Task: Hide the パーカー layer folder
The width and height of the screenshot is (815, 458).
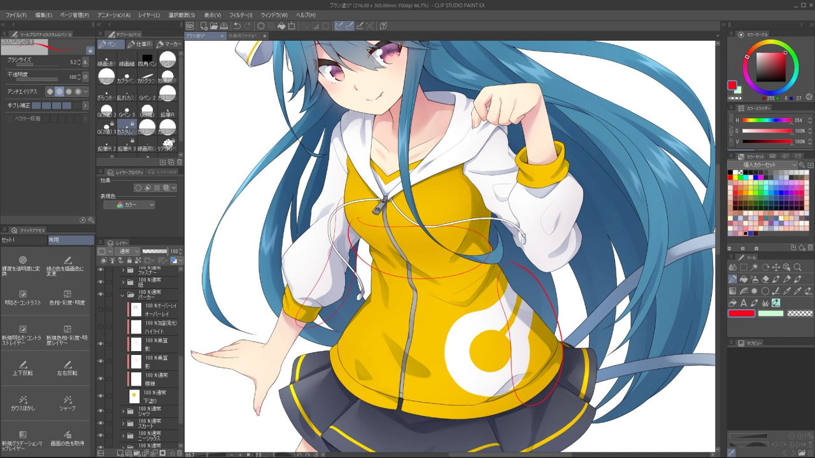Action: pos(101,295)
